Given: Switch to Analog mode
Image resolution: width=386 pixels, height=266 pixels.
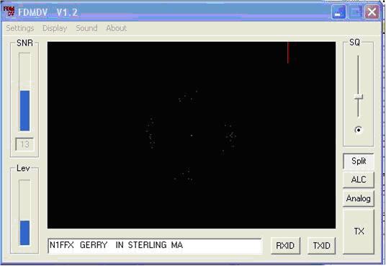Looking at the screenshot, I should pos(359,198).
